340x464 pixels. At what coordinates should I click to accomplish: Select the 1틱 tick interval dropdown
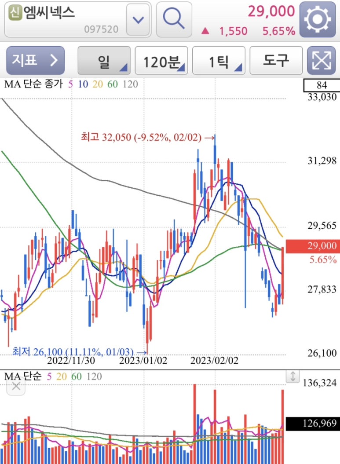click(219, 60)
